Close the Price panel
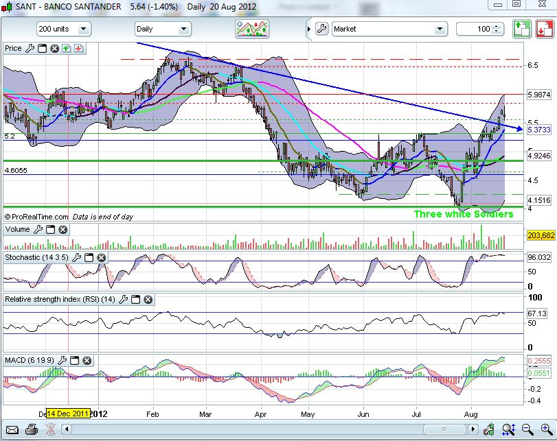The height and width of the screenshot is (441, 557). [x=54, y=48]
